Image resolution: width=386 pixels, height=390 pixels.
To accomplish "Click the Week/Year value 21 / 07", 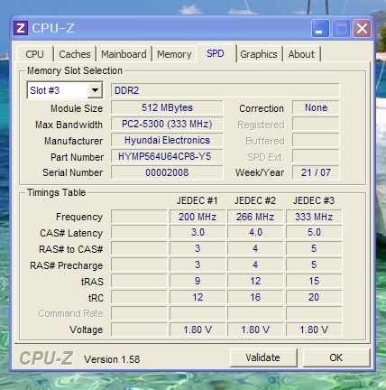I will tap(316, 172).
